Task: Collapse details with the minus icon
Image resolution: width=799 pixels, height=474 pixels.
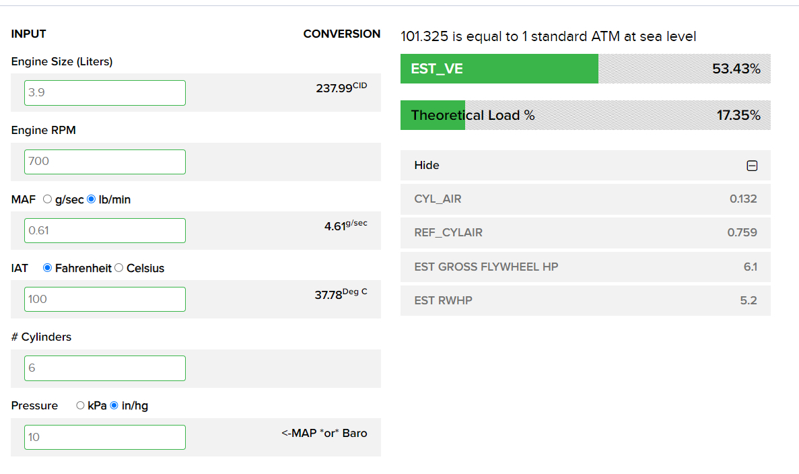Action: [752, 166]
